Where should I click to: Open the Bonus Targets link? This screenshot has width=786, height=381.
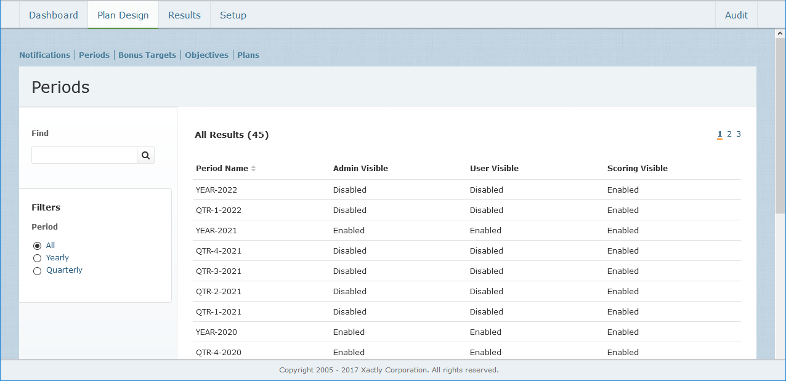click(x=147, y=55)
